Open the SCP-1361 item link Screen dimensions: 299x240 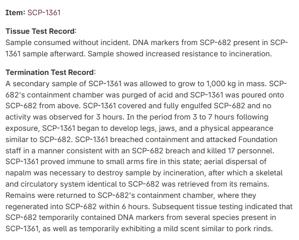click(x=44, y=13)
